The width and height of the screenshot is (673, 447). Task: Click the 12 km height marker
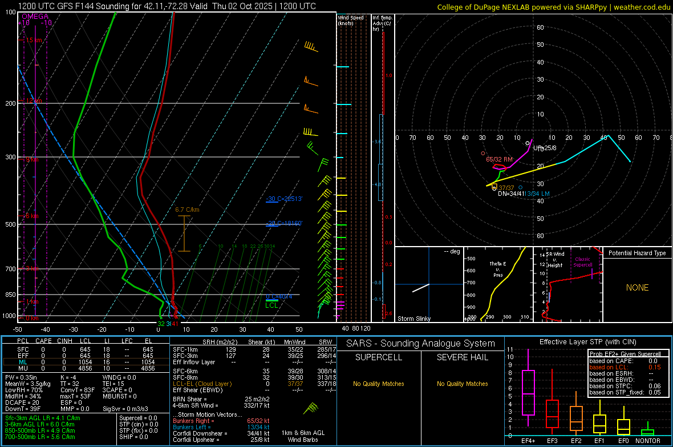point(34,100)
